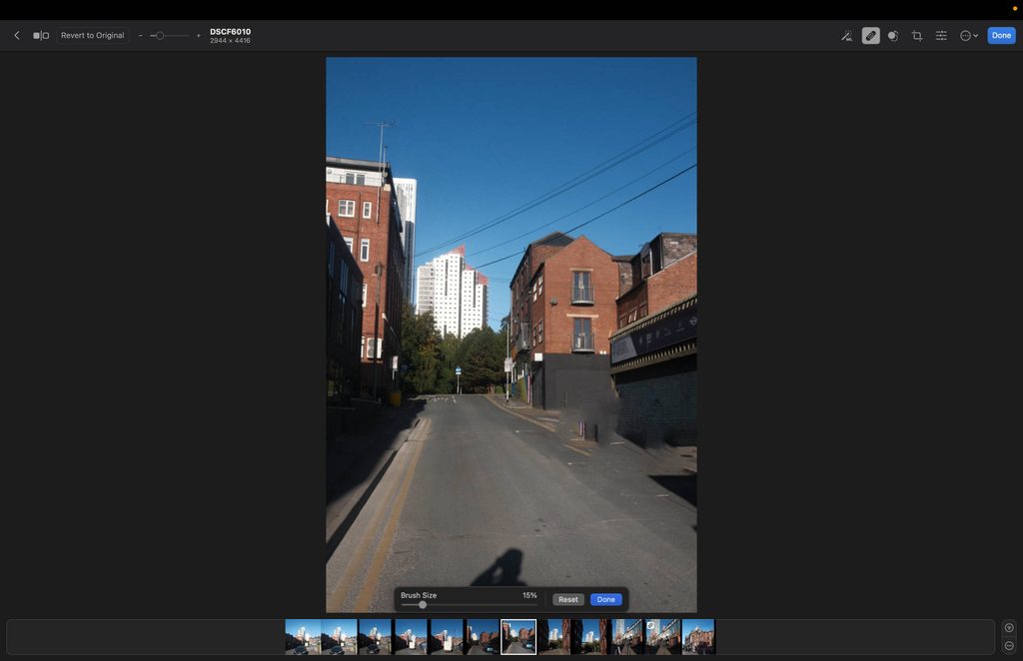
Task: Click Reset in the brush panel
Action: [568, 600]
